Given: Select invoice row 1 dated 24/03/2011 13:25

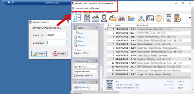Looking at the screenshot, I should (x=149, y=29).
